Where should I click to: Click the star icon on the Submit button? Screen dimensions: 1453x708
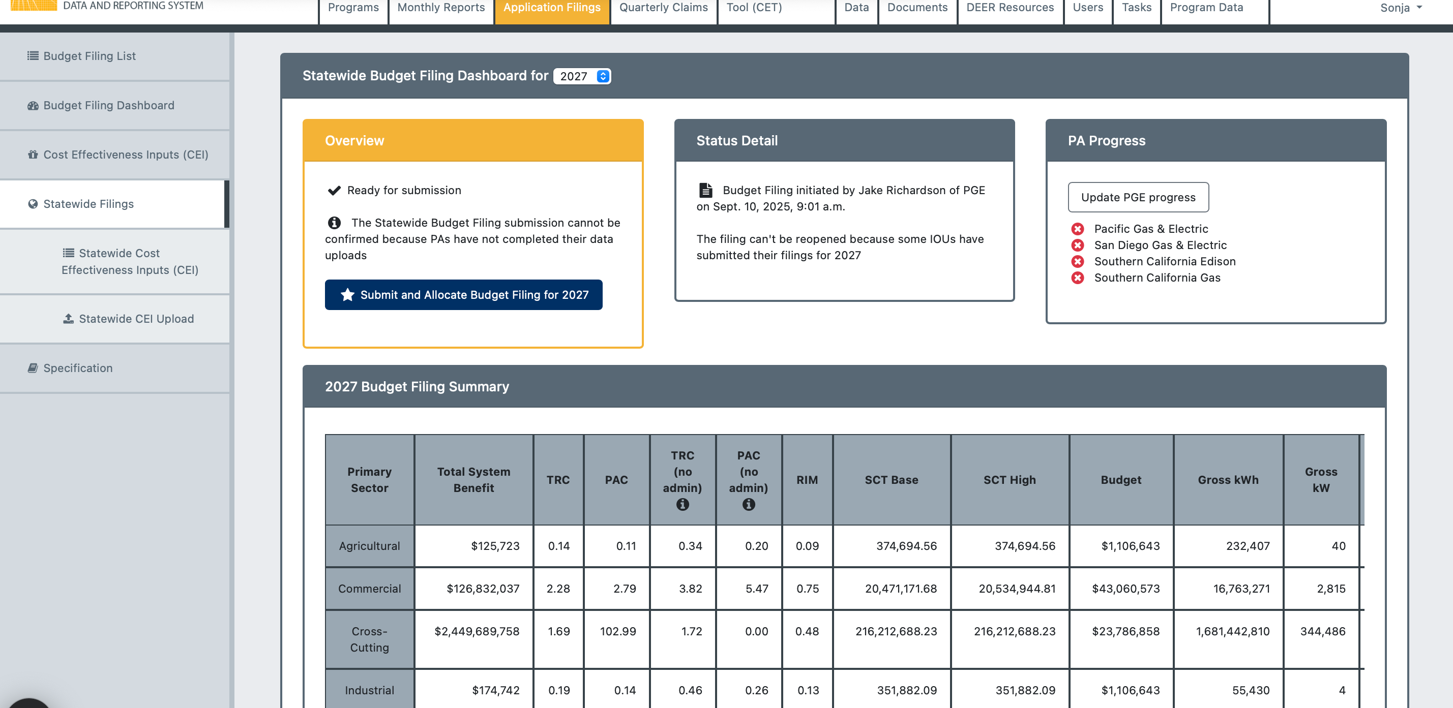(x=347, y=295)
